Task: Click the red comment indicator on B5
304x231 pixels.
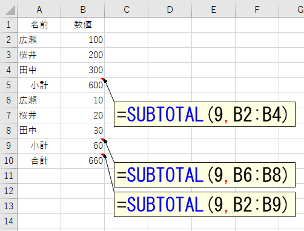Action: point(103,79)
